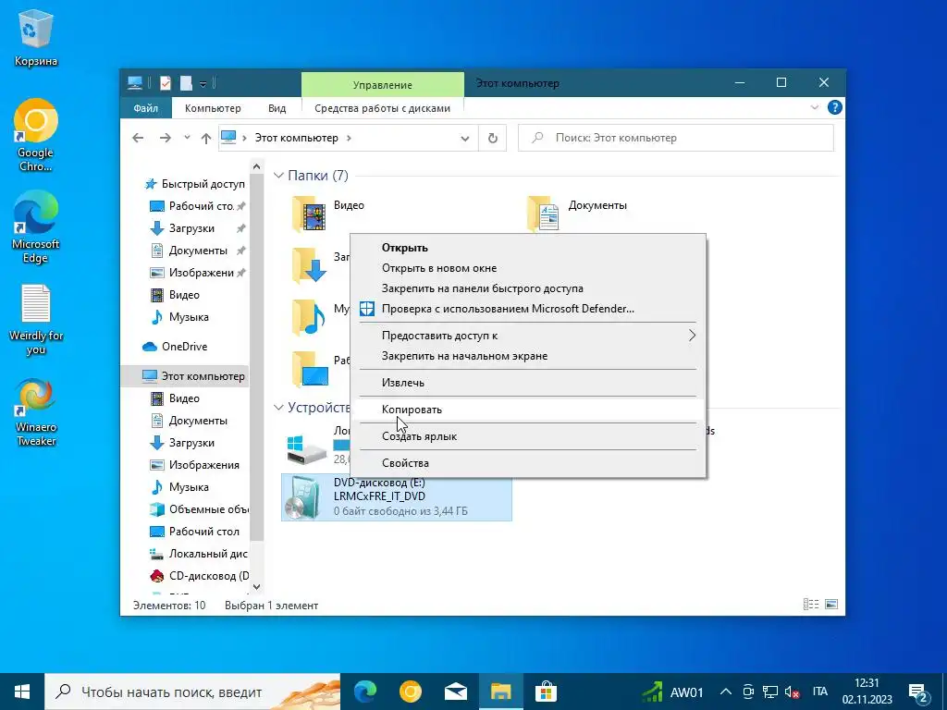Go back with the left arrow button
This screenshot has height=710, width=947.
pyautogui.click(x=138, y=139)
